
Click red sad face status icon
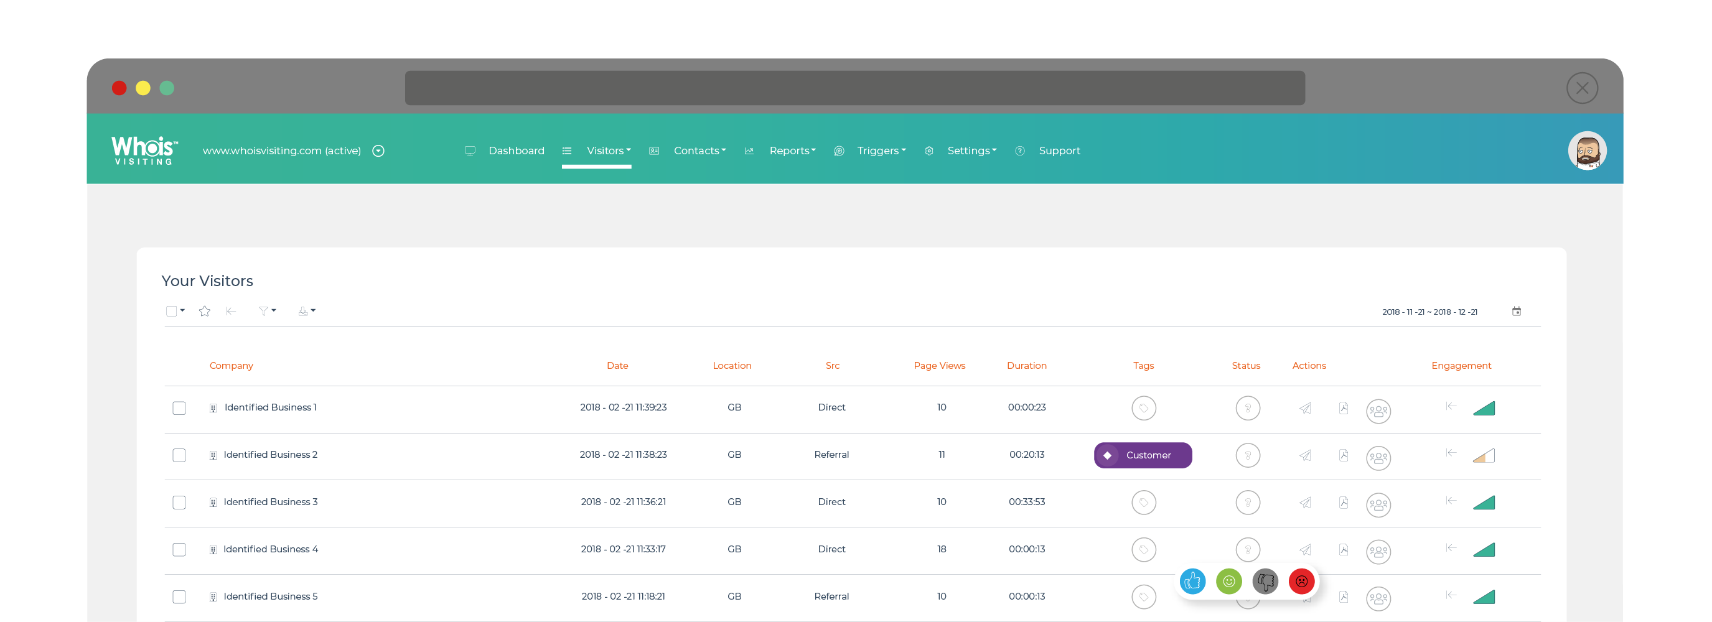pos(1301,582)
